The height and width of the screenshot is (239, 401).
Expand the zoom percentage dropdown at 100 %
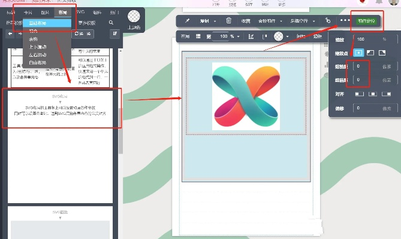(x=239, y=36)
